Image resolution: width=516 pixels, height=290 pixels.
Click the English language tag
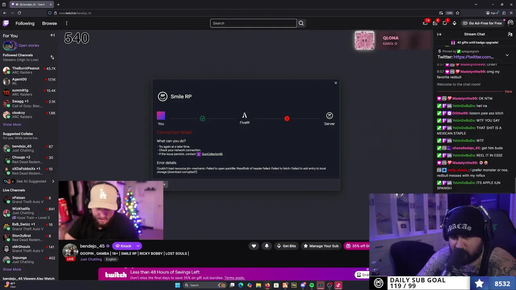(111, 259)
